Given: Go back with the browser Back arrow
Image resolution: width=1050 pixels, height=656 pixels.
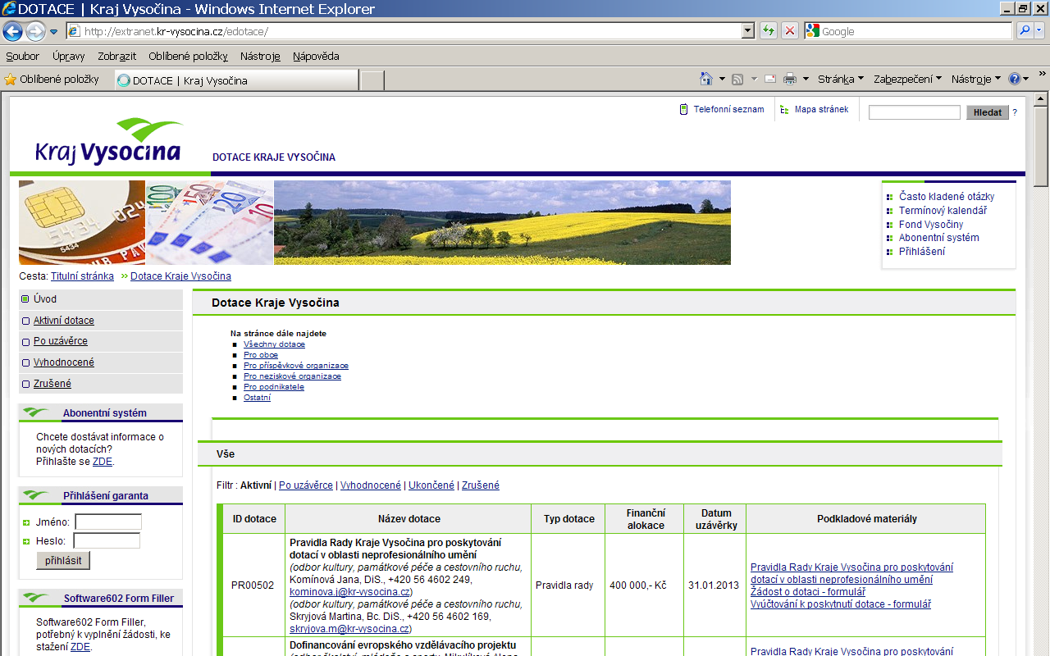Looking at the screenshot, I should [x=13, y=31].
